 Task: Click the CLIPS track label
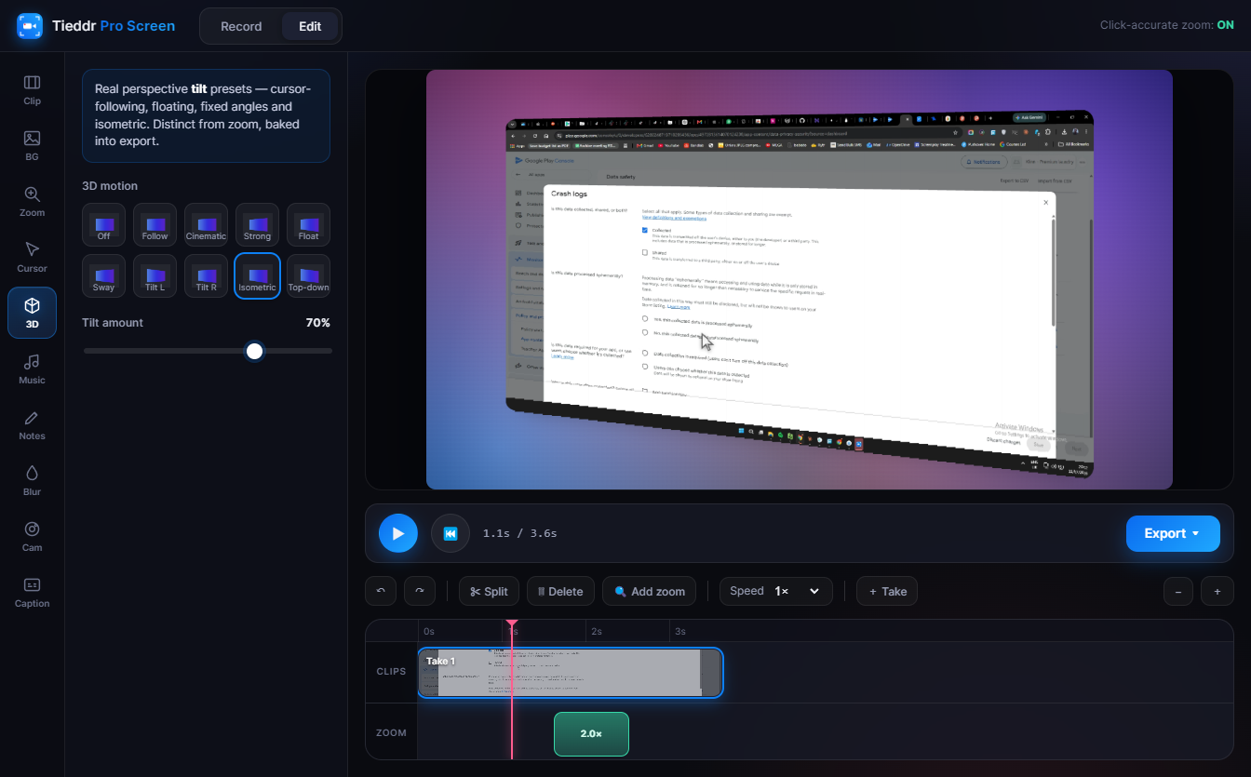click(x=391, y=672)
